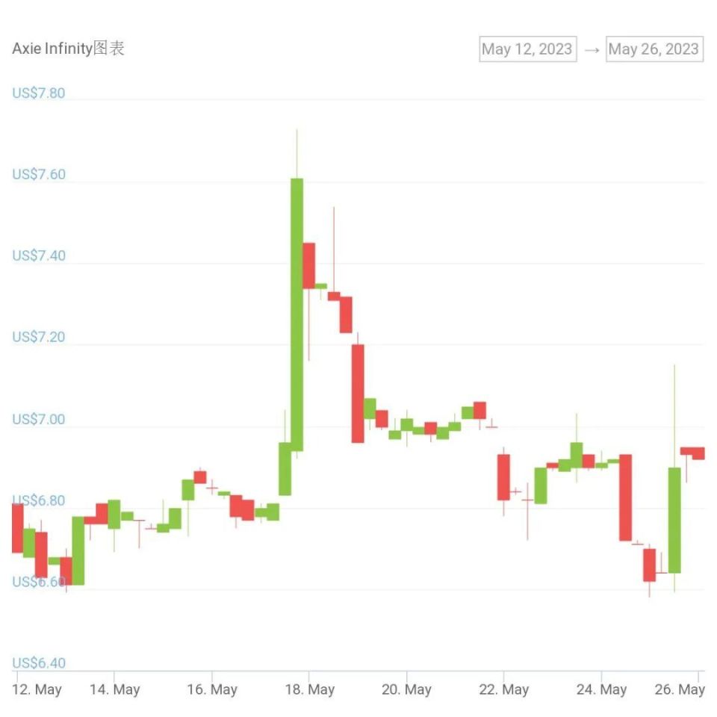The width and height of the screenshot is (717, 717).
Task: Click the US$7.00 price axis label
Action: pyautogui.click(x=38, y=419)
